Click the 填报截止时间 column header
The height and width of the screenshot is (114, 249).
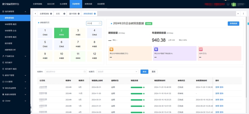click(97, 81)
